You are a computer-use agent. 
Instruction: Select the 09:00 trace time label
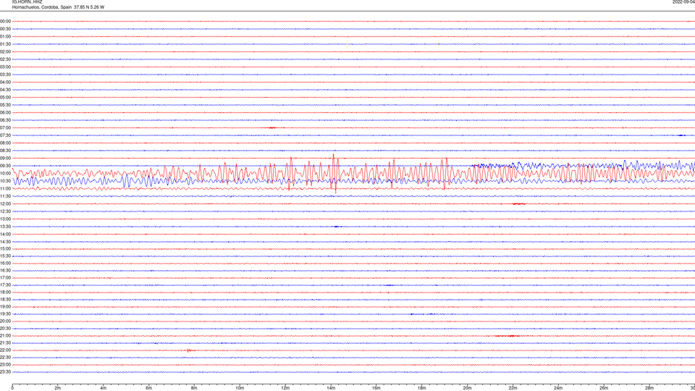tap(5, 159)
